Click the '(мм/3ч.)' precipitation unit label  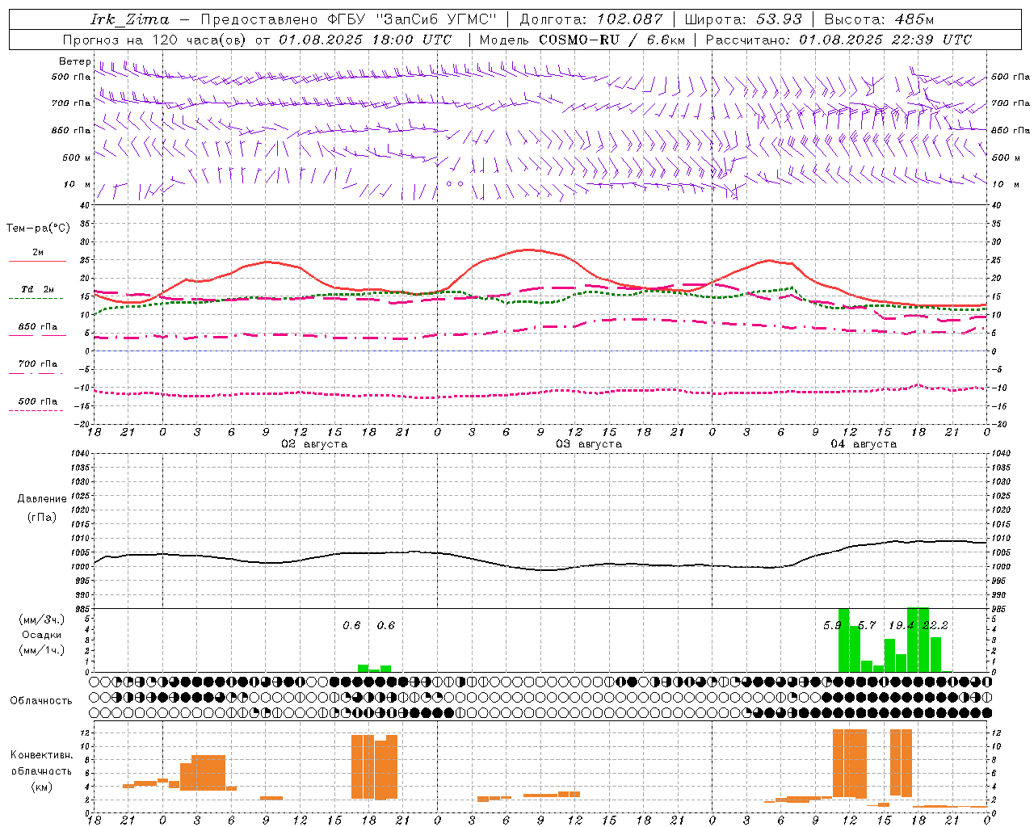pyautogui.click(x=41, y=619)
